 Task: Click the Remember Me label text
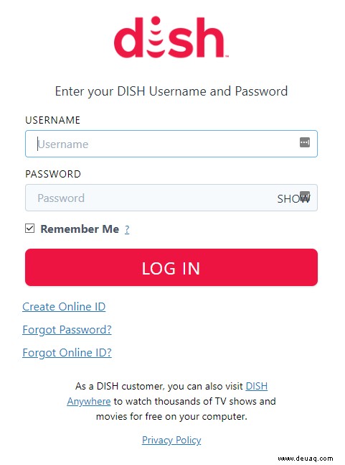point(80,229)
